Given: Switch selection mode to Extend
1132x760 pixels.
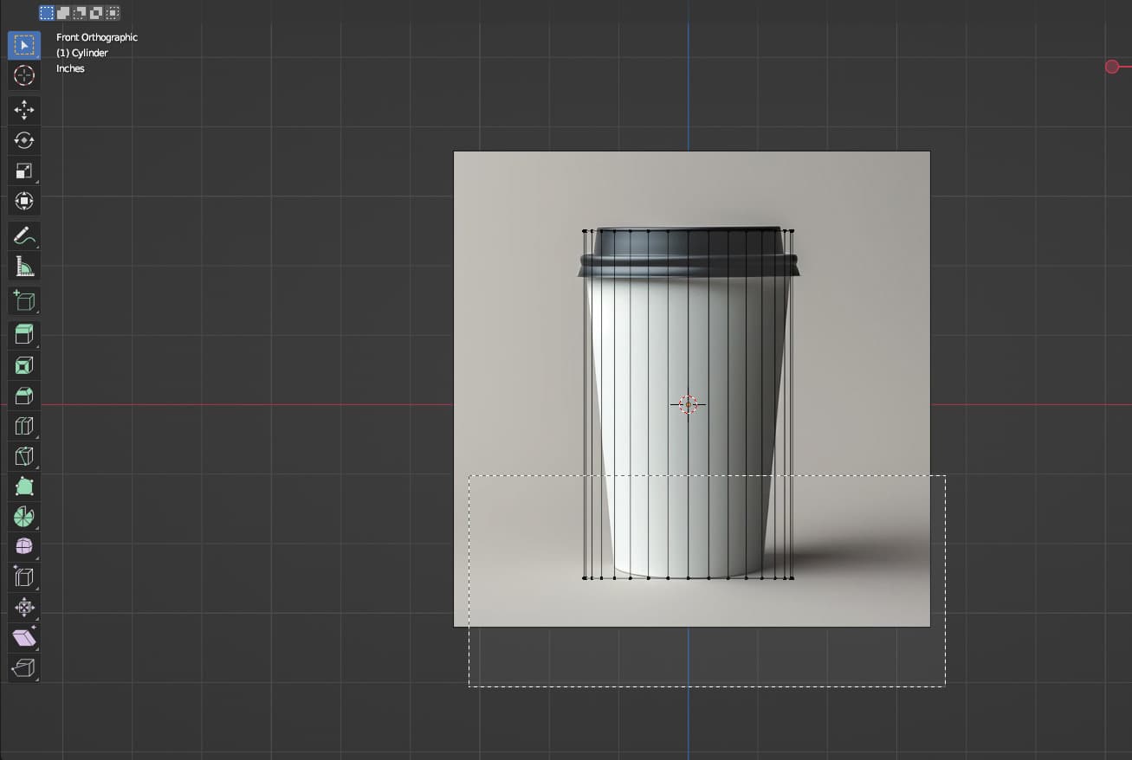Looking at the screenshot, I should click(63, 13).
